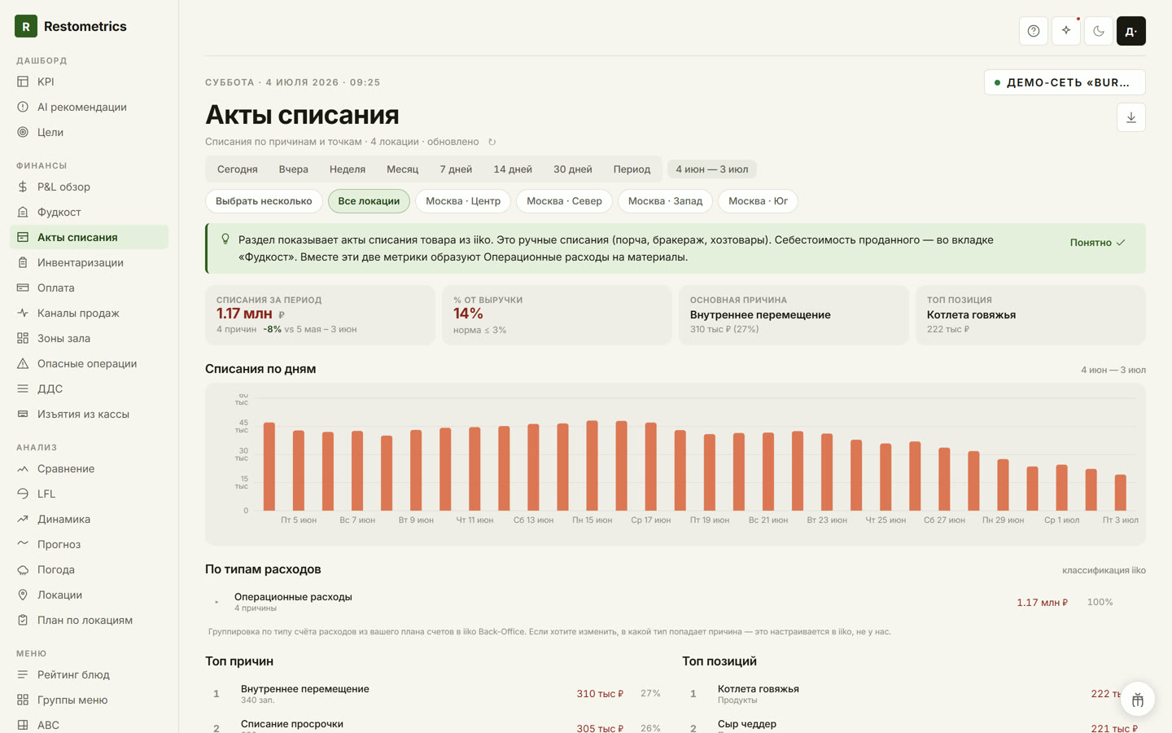
Task: Enable Выбрать несколько multi-select chip
Action: [264, 201]
